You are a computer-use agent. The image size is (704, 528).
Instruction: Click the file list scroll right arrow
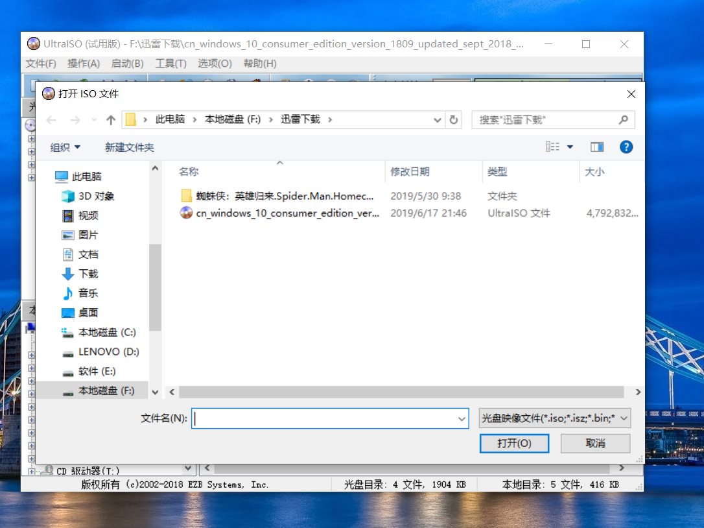click(638, 392)
